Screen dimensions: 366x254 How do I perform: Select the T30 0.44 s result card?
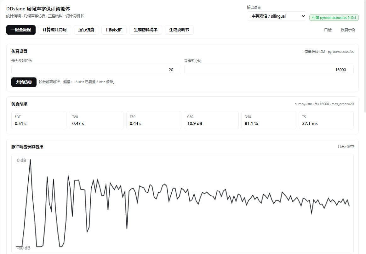pyautogui.click(x=154, y=120)
